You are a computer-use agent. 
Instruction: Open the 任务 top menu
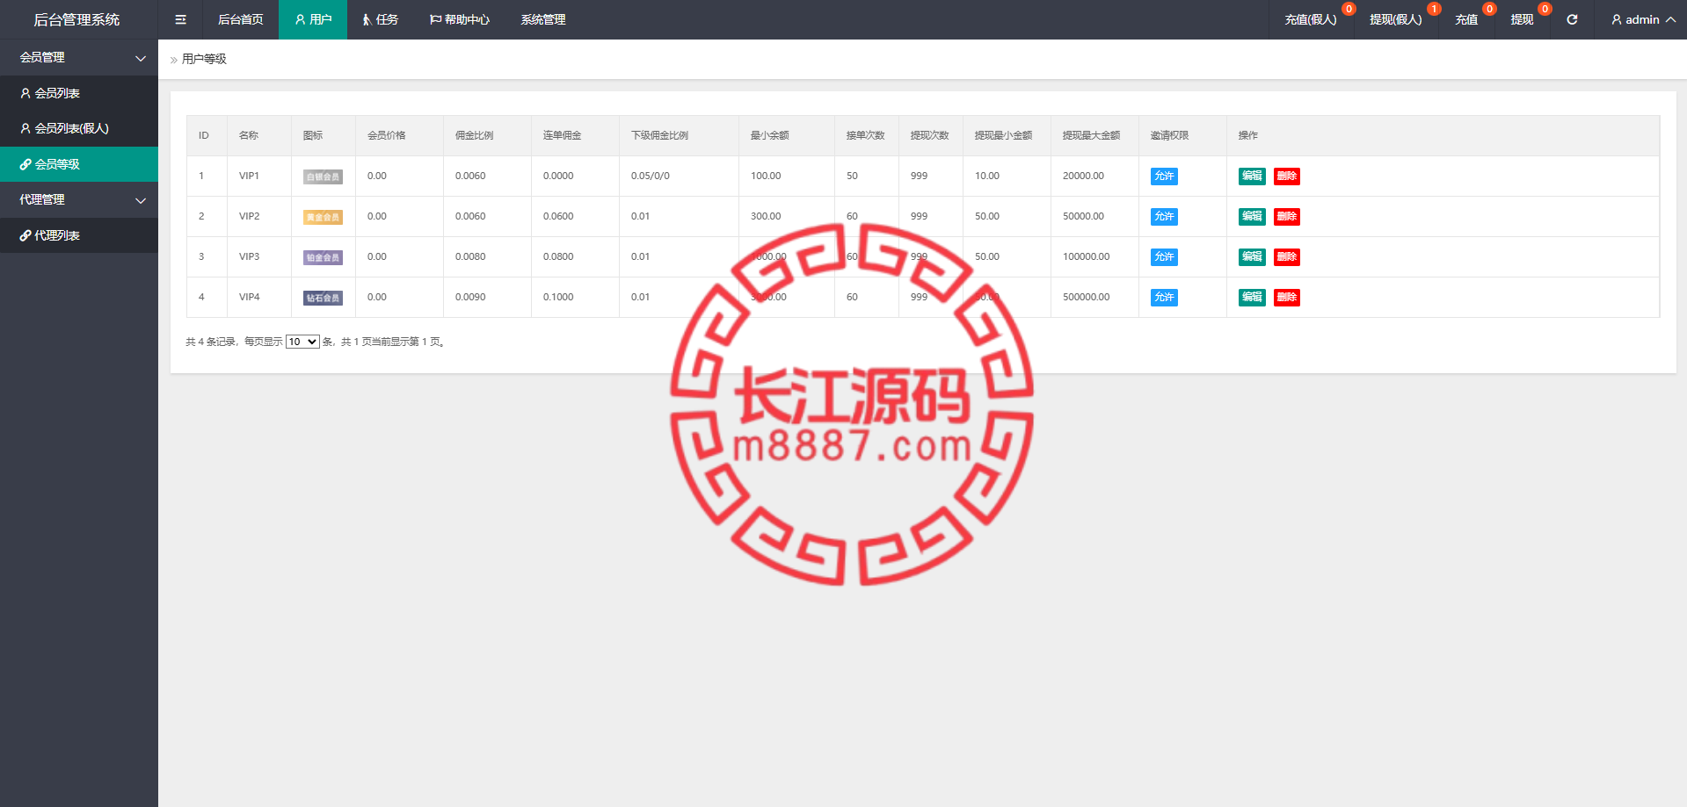click(380, 19)
